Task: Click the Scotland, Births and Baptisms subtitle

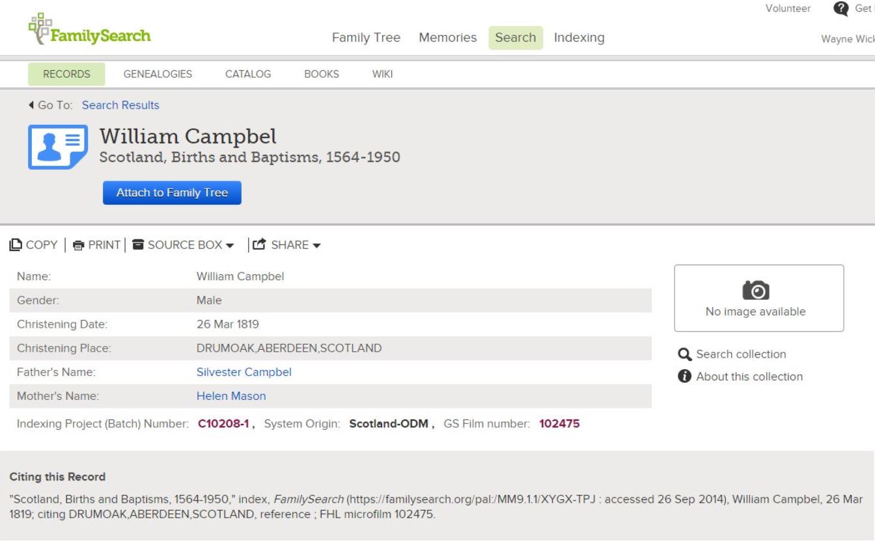Action: [249, 157]
